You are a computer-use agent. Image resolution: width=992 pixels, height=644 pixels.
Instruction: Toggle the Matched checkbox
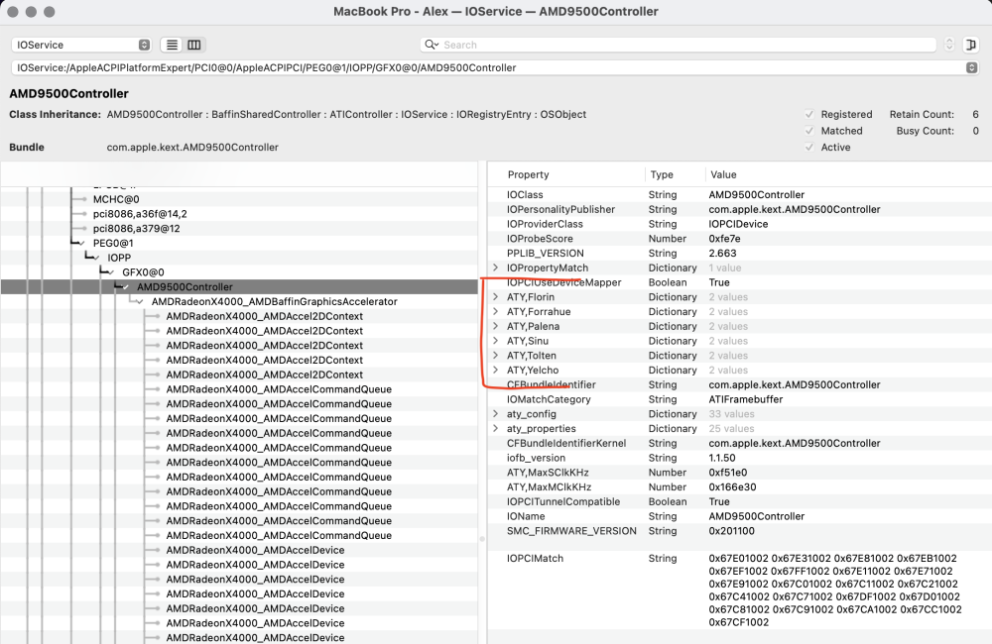pyautogui.click(x=809, y=131)
